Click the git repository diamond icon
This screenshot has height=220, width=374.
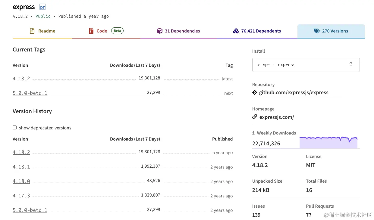255,92
